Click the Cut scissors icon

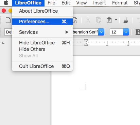click(88, 20)
